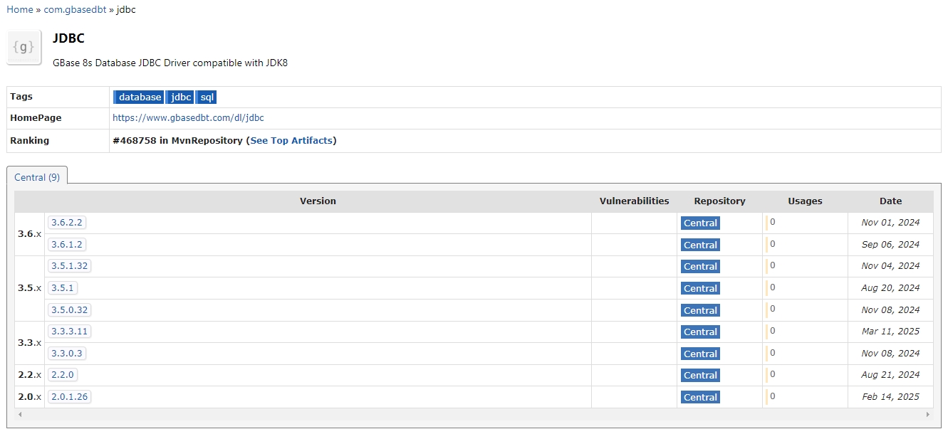948x434 pixels.
Task: Click the Usages column header
Action: click(805, 201)
